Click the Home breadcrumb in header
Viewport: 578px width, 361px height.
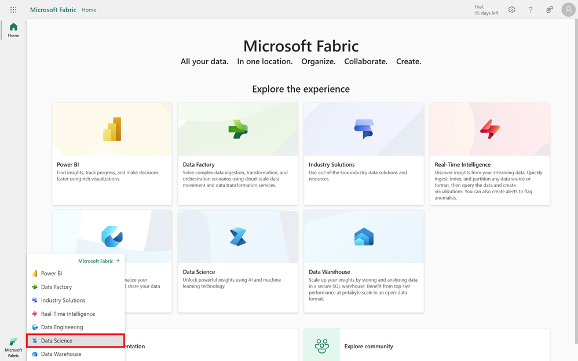(89, 10)
